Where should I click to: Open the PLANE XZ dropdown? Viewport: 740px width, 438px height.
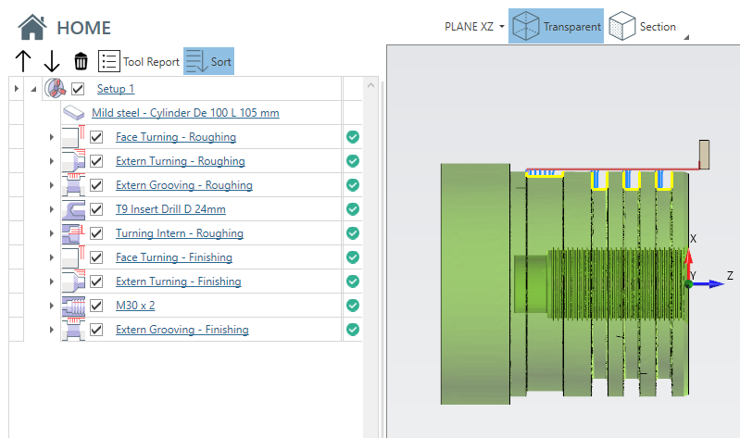click(x=475, y=27)
